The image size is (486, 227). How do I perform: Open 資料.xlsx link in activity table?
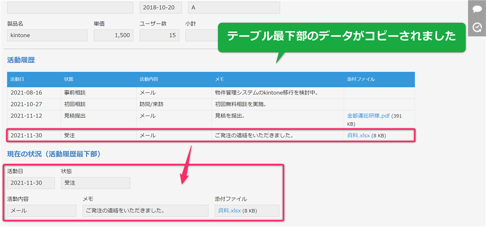[358, 135]
